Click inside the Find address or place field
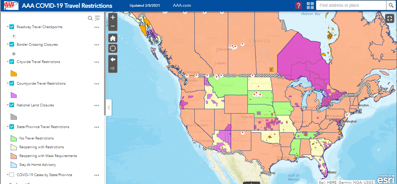Viewport: 397px width, 184px height. click(351, 5)
